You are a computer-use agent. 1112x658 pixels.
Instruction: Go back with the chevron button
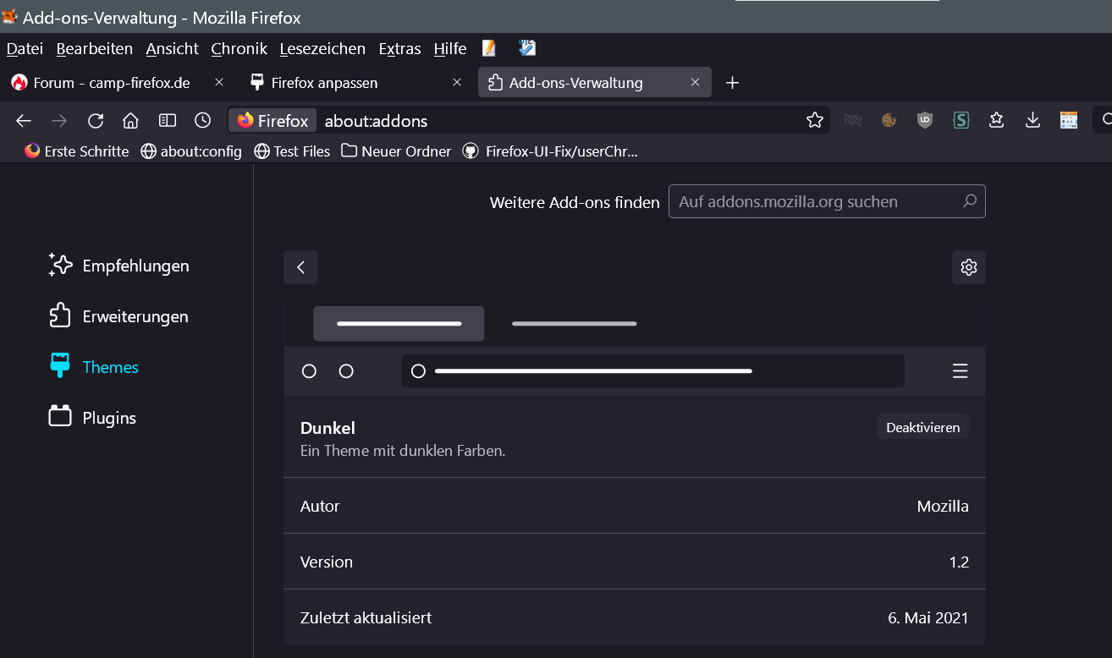coord(300,267)
